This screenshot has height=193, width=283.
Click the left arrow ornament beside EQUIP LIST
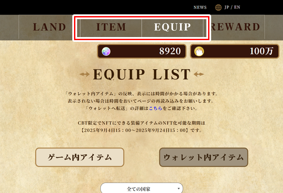click(x=84, y=74)
